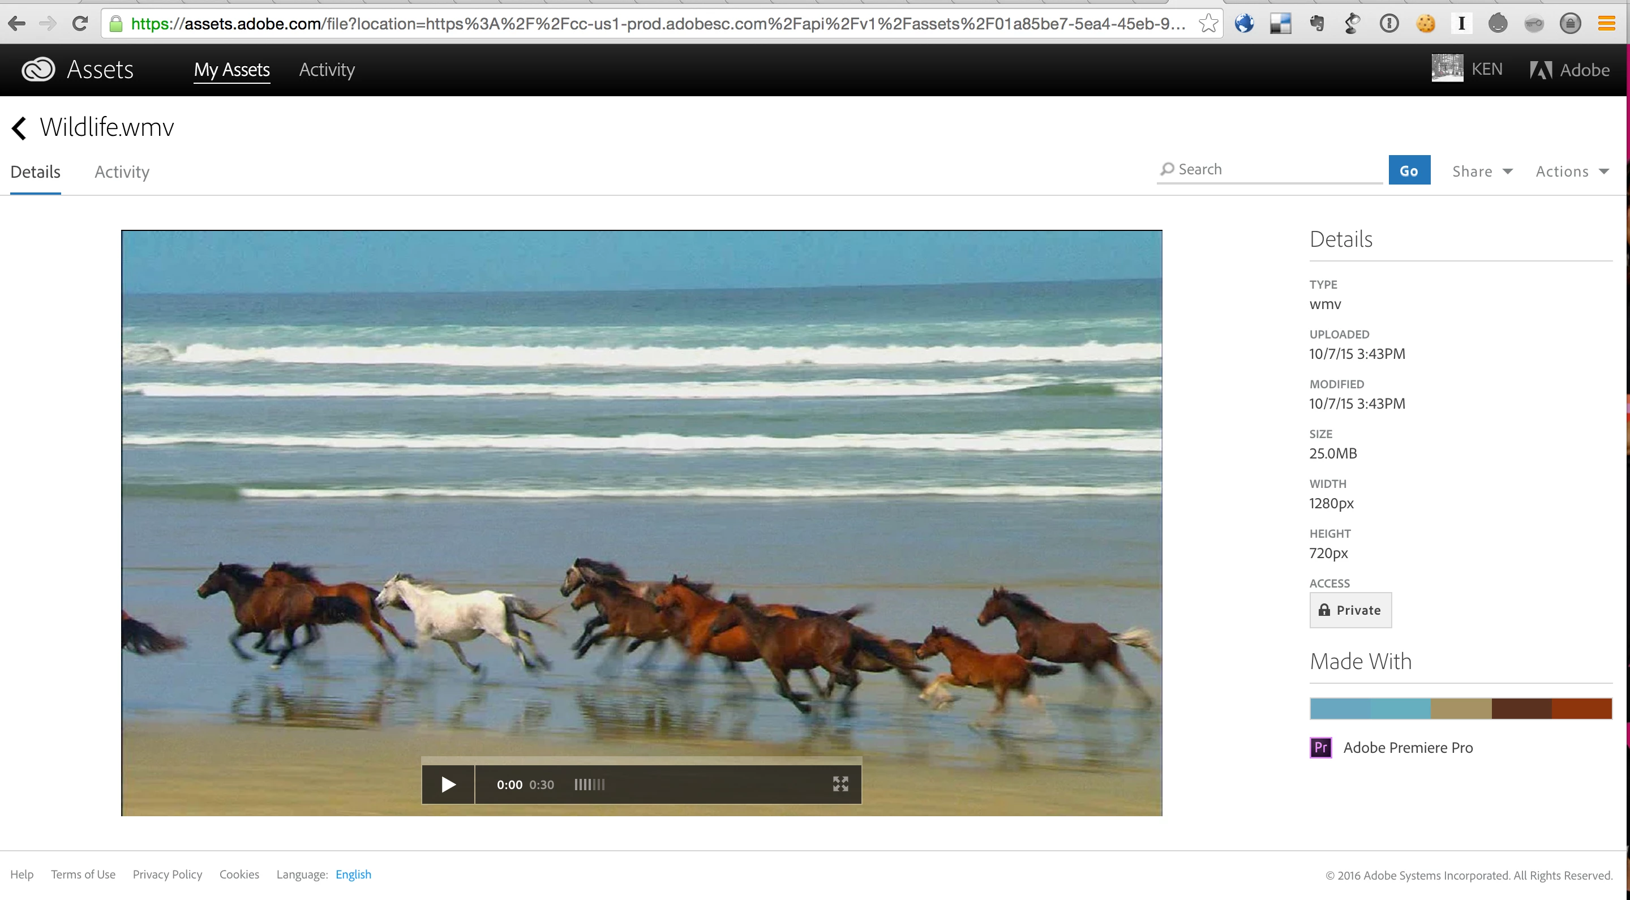The height and width of the screenshot is (900, 1630).
Task: Open the KEN profile avatar
Action: click(x=1447, y=68)
